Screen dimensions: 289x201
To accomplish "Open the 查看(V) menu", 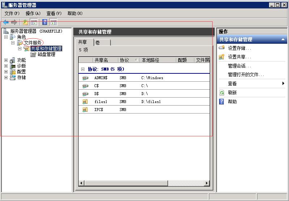I will [x=54, y=13].
